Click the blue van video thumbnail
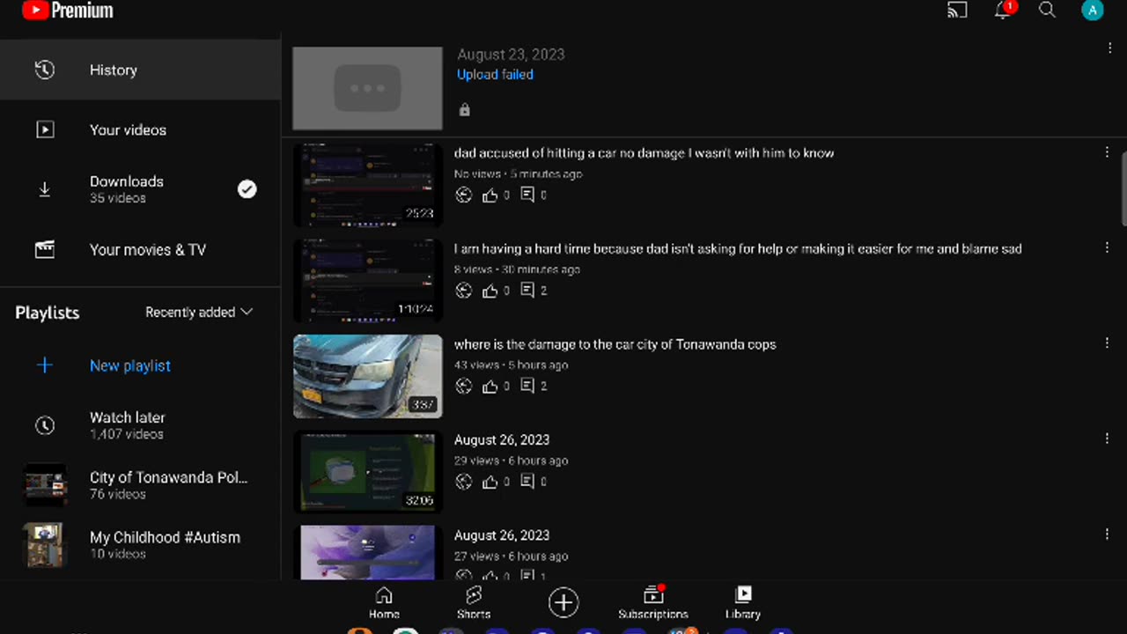 [x=367, y=376]
